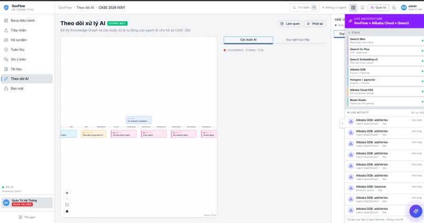Viewport: 424px width, 223px height.
Task: Click the Qwen3-Embedding v3 stack item
Action: [x=386, y=61]
